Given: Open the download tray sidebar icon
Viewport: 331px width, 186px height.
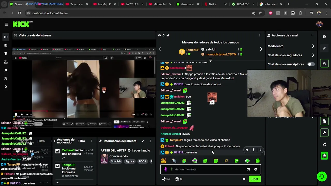Looking at the screenshot, I should point(6,62).
